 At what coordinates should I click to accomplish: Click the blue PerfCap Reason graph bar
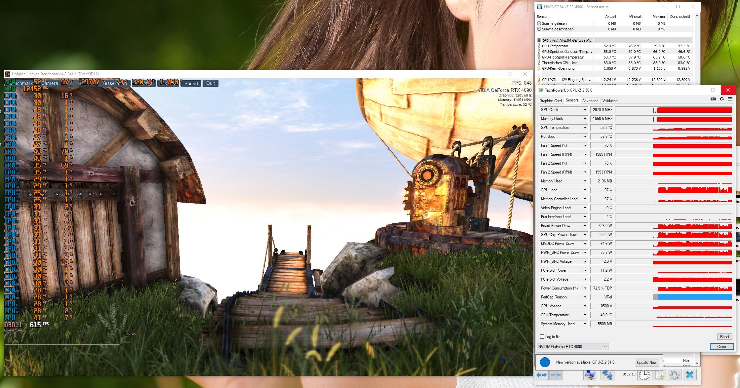pyautogui.click(x=694, y=297)
